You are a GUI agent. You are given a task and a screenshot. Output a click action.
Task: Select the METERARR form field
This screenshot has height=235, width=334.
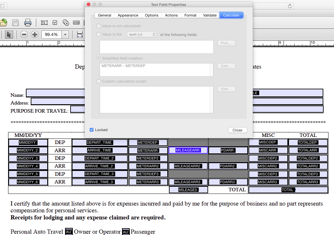click(148, 151)
